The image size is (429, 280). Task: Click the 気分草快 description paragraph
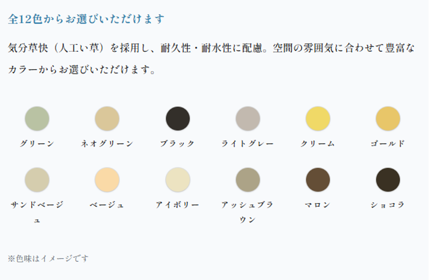point(211,59)
